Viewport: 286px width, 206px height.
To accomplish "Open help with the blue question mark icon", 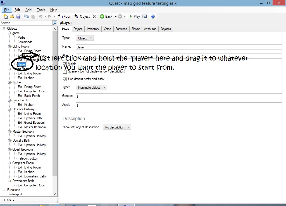I will pos(153,17).
